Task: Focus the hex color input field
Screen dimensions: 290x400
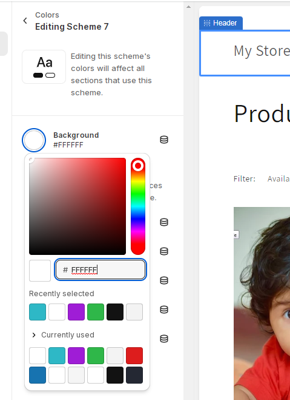Action: (101, 269)
